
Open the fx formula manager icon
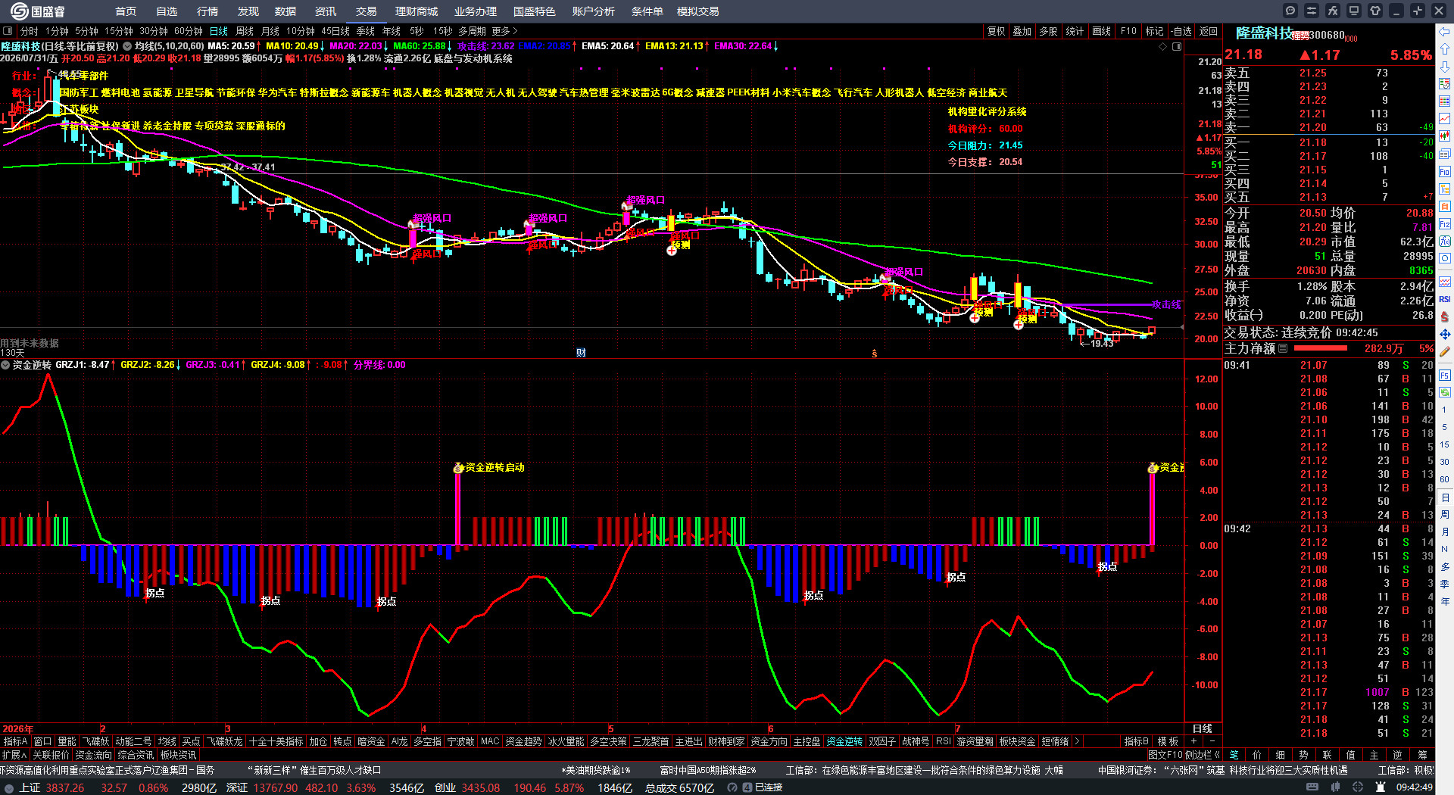pyautogui.click(x=1333, y=11)
